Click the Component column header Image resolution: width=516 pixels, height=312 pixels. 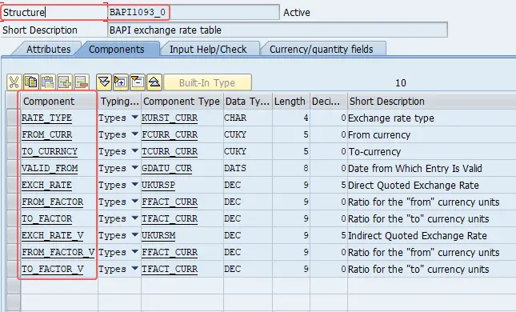tap(59, 102)
